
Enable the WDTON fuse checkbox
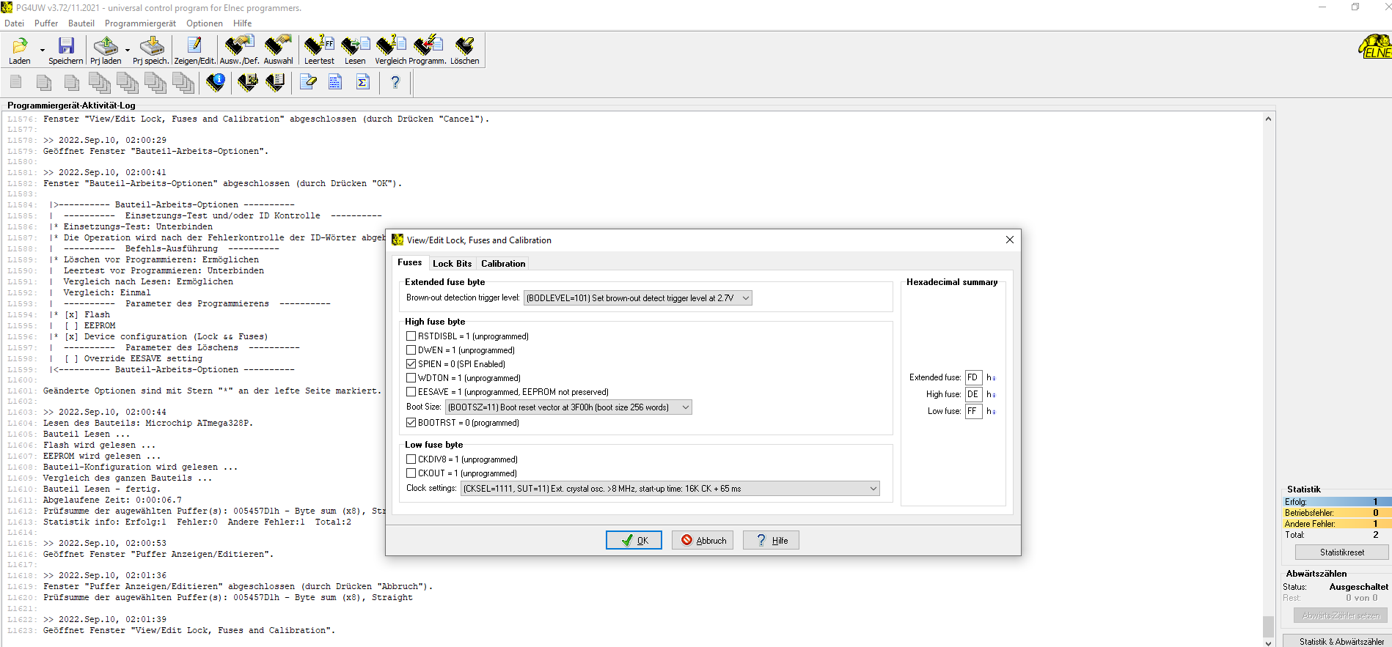411,378
